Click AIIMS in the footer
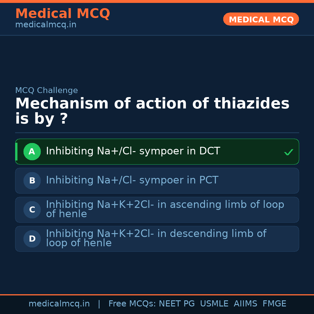Viewport: 314px width, 314px height. [x=245, y=304]
